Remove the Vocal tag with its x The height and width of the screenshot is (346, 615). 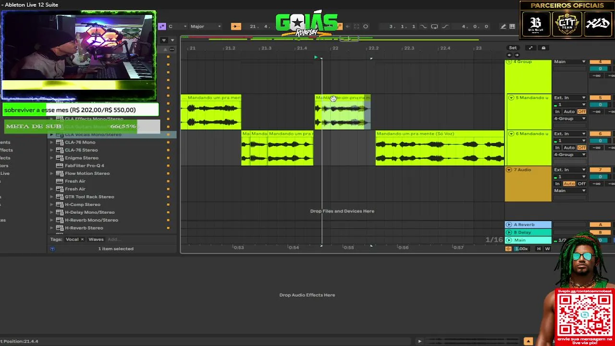[x=82, y=239]
